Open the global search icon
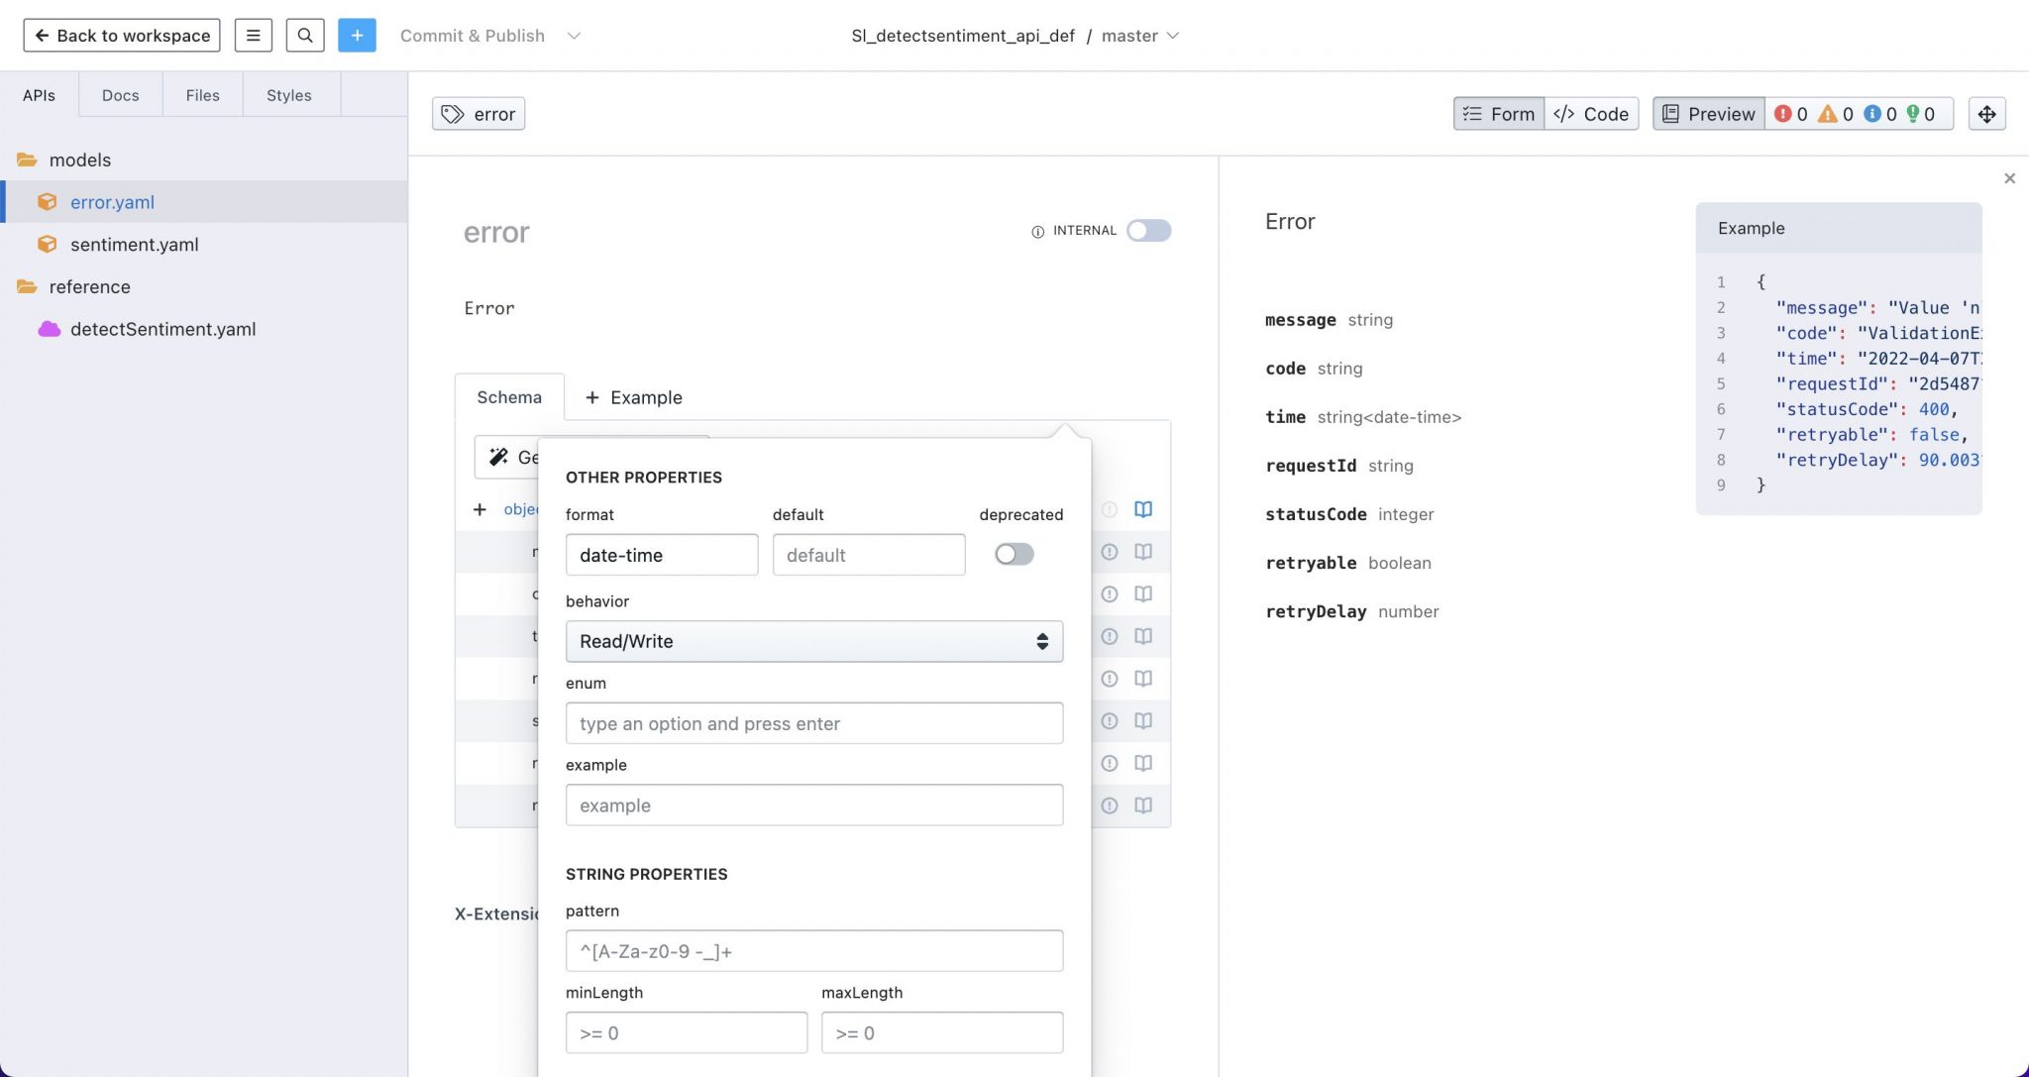Viewport: 2029px width, 1077px height. (305, 35)
